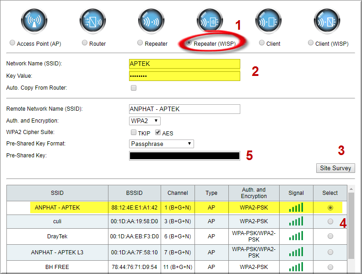The image size is (362, 274).
Task: Select the Access Point (AP) radio button
Action: [x=12, y=43]
